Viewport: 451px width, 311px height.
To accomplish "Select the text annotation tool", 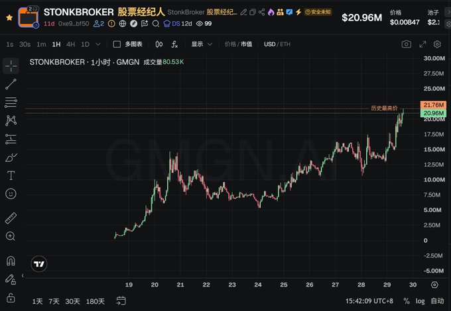I will pos(11,175).
